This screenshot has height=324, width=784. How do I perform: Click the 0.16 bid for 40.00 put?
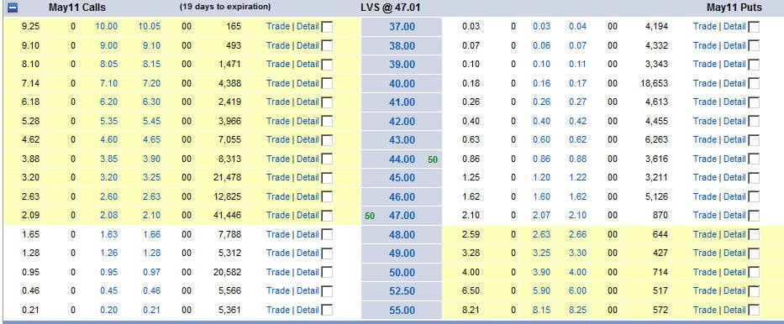[x=541, y=83]
